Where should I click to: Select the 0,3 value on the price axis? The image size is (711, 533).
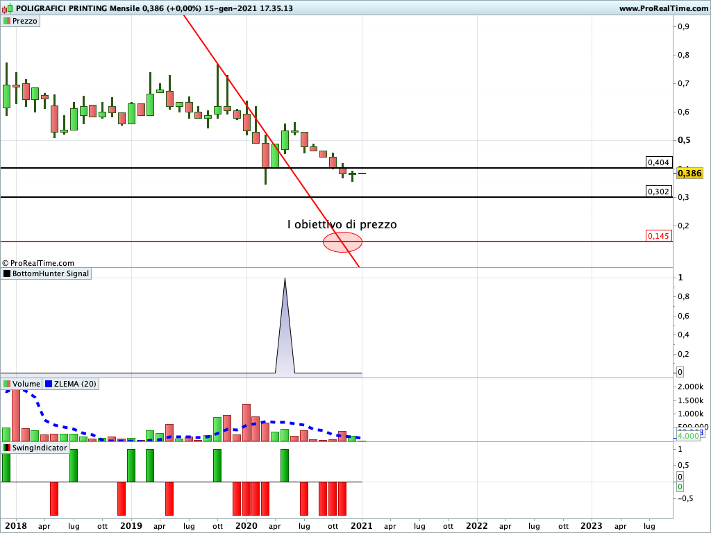(x=683, y=197)
